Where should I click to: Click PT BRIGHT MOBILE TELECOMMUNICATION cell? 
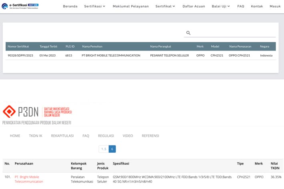click(111, 56)
